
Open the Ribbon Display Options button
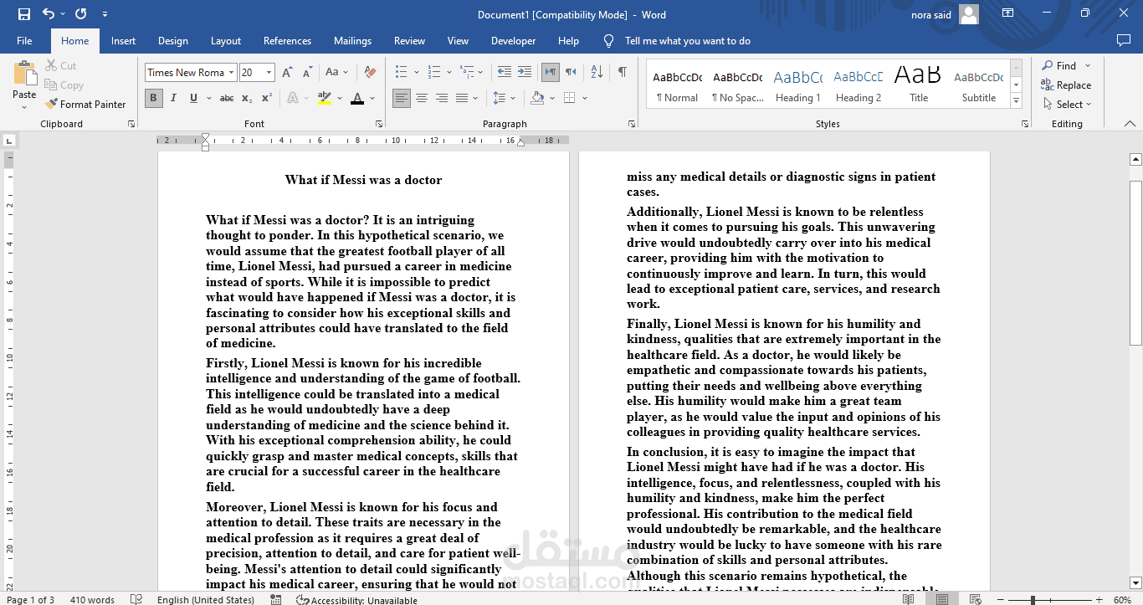coord(1008,13)
